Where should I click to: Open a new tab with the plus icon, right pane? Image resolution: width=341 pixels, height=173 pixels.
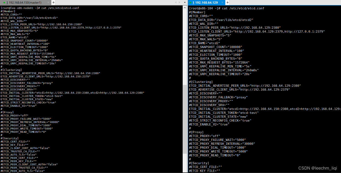[x=227, y=2]
